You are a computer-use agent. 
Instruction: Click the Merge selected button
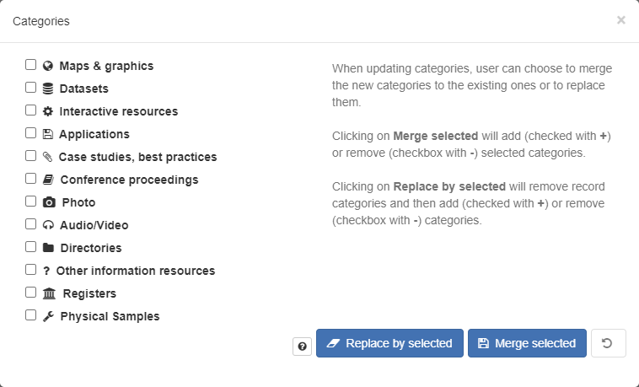point(527,343)
